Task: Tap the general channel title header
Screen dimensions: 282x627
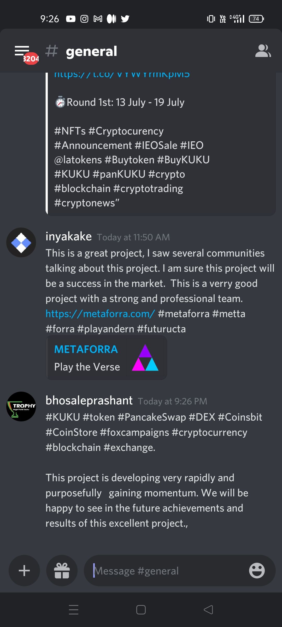Action: point(91,51)
